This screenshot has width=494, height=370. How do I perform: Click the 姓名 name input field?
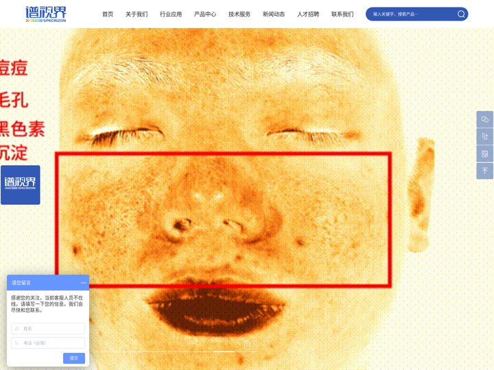[x=48, y=328]
